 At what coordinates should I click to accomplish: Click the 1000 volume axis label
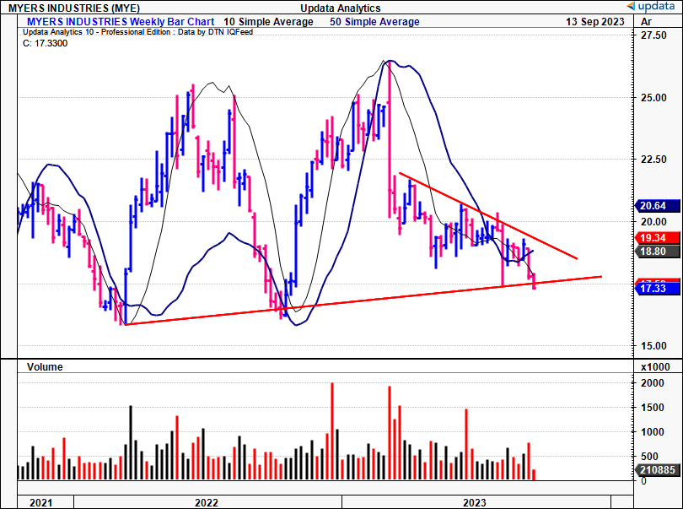coord(653,432)
